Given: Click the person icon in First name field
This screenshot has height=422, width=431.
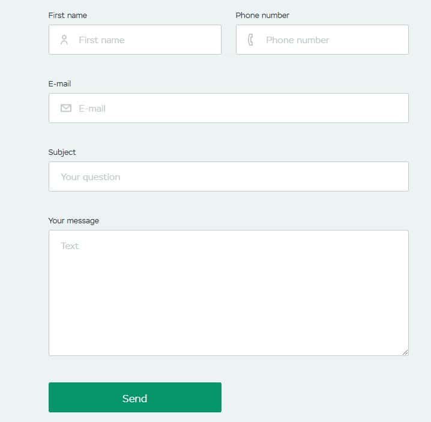Looking at the screenshot, I should (x=64, y=40).
